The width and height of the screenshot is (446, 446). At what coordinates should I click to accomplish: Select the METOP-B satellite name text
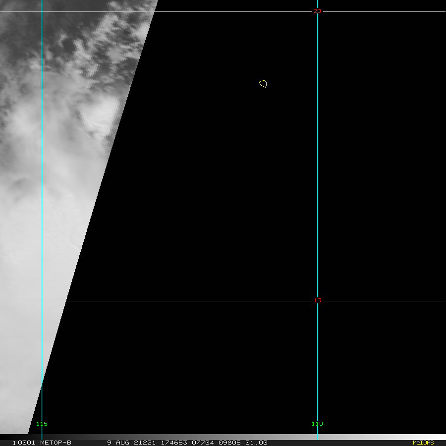click(x=56, y=443)
